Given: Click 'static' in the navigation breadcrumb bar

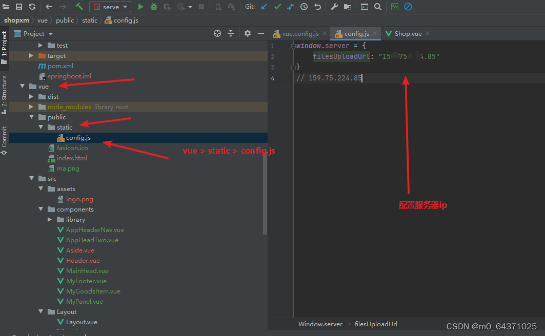Looking at the screenshot, I should 89,20.
